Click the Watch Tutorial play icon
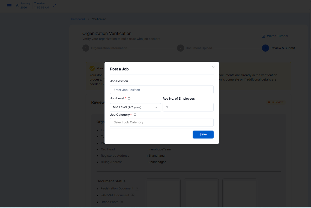This screenshot has height=208, width=311. click(x=263, y=36)
